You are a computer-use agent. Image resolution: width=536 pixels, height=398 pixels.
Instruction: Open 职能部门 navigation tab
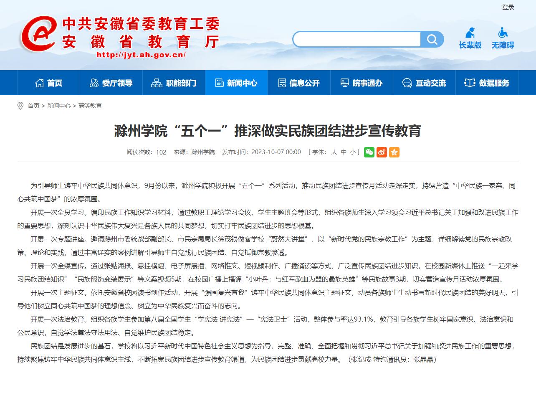coord(174,83)
